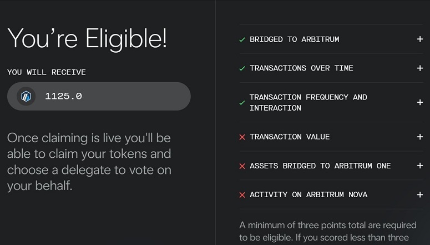Click the green check beside Transaction Frequency

click(x=242, y=103)
